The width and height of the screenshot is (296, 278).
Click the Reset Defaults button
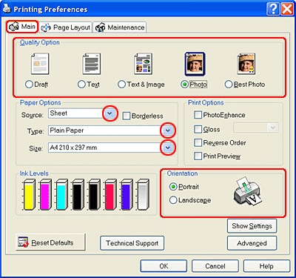click(50, 242)
